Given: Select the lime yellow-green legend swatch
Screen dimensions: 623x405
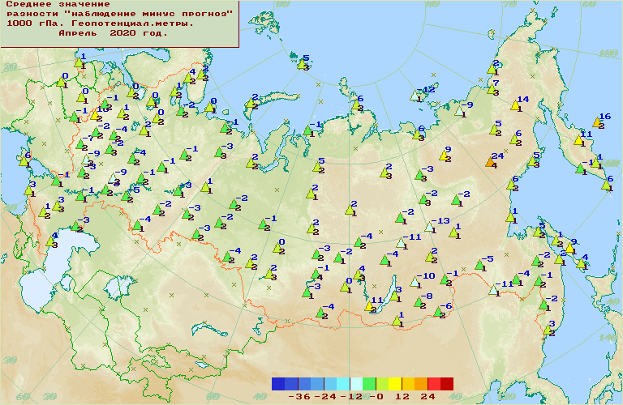Looking at the screenshot, I should click(x=382, y=384).
